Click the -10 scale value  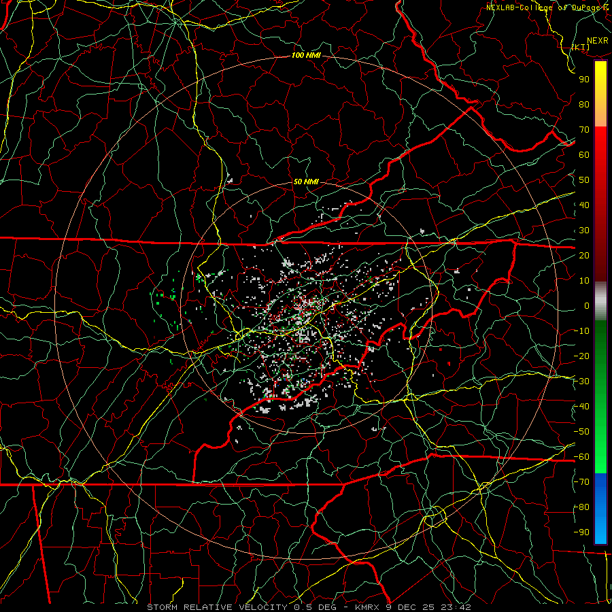point(581,331)
